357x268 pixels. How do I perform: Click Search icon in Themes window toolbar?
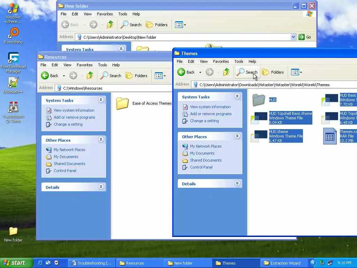point(247,72)
